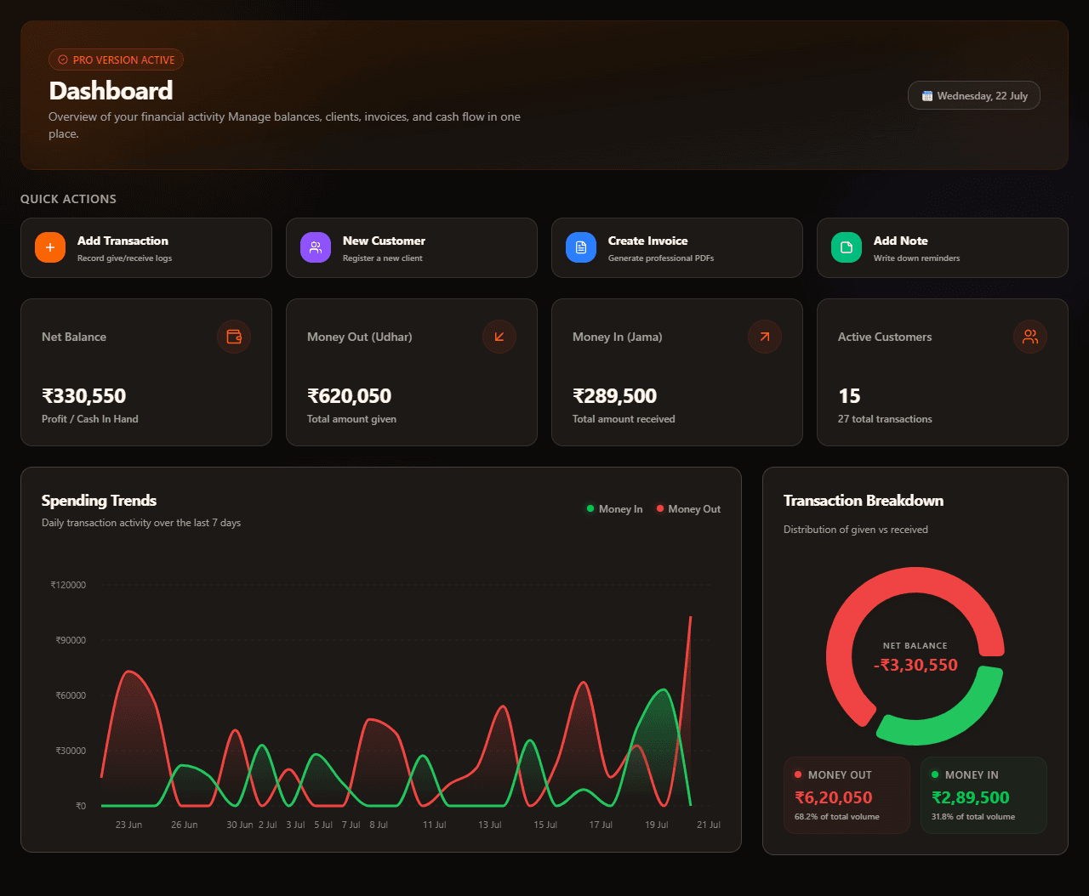Click the ₹620,050 total given value
Image resolution: width=1089 pixels, height=896 pixels.
[x=349, y=396]
